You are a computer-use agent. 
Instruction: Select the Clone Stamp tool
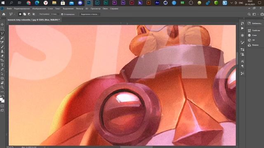tap(2, 51)
